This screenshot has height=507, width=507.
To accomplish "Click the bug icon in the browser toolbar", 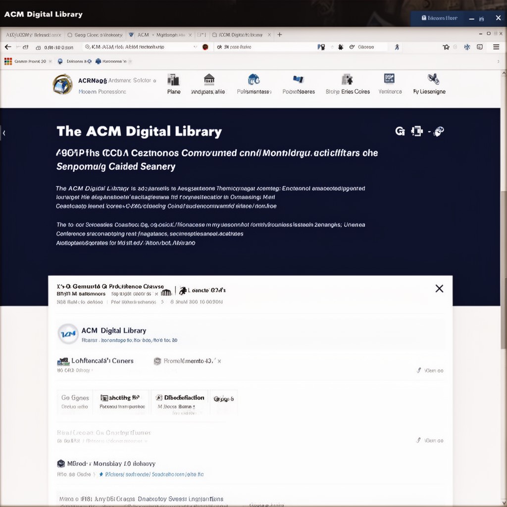I will (x=341, y=47).
